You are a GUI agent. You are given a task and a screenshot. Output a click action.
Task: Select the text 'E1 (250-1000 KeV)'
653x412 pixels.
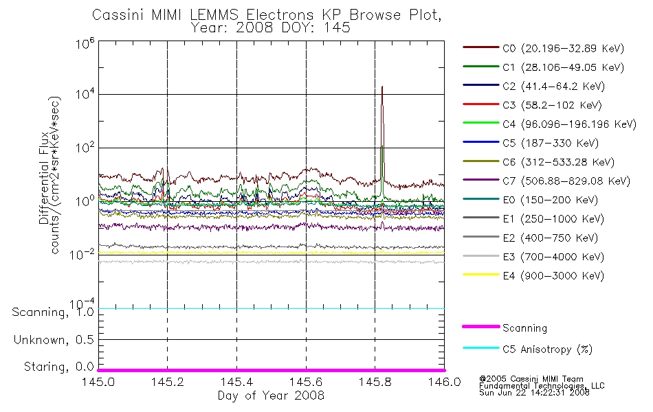[553, 219]
